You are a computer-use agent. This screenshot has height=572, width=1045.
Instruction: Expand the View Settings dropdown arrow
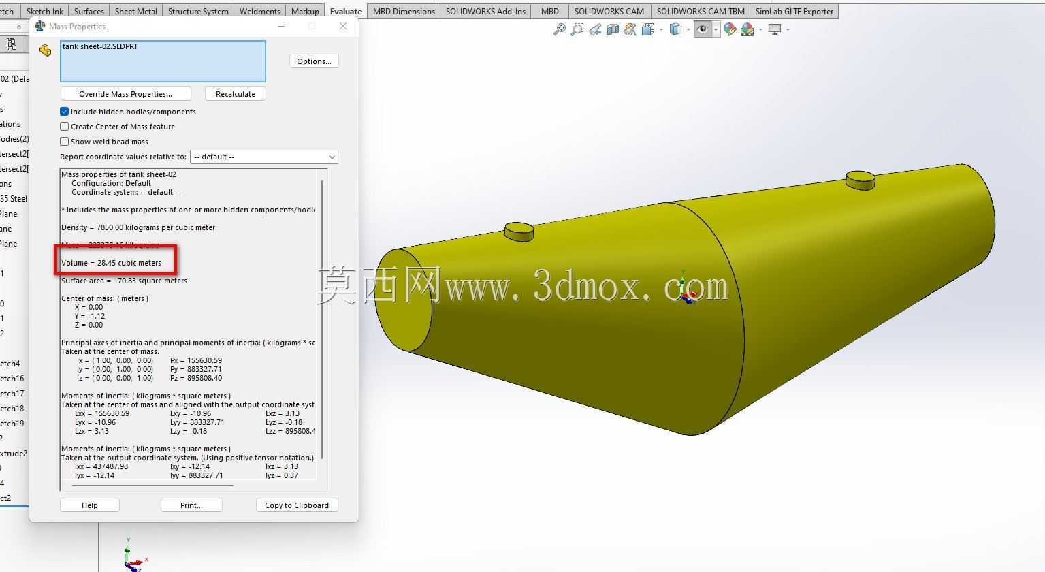788,29
